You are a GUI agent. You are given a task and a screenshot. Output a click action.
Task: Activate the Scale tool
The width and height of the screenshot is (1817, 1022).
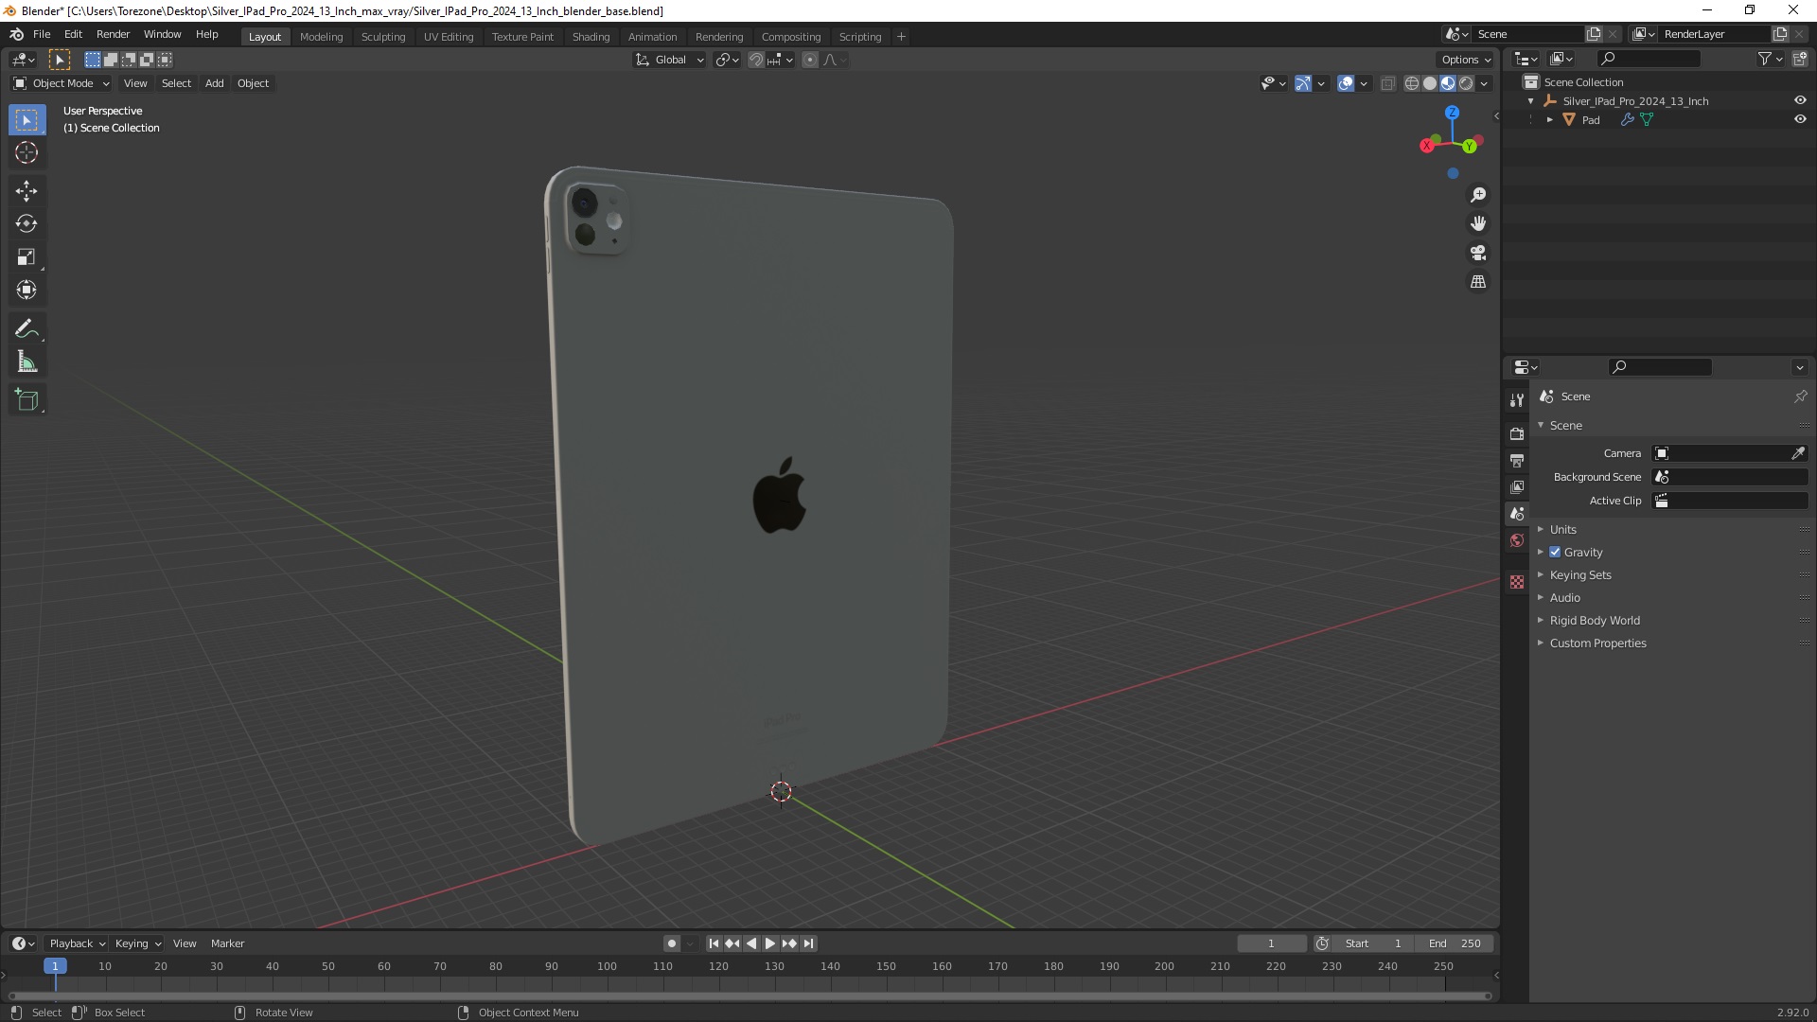pos(26,257)
